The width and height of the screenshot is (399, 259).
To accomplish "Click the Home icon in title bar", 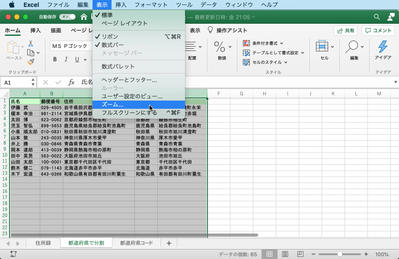I will click(84, 17).
